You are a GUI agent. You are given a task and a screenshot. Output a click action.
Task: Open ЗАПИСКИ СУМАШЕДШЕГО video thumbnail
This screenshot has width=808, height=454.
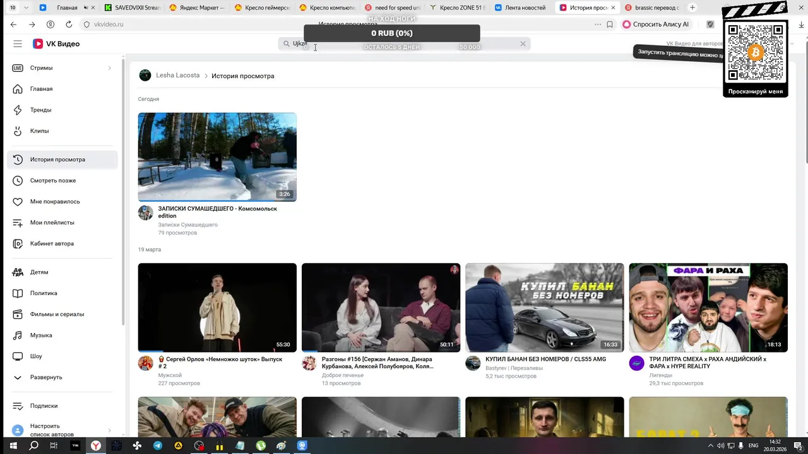[217, 157]
